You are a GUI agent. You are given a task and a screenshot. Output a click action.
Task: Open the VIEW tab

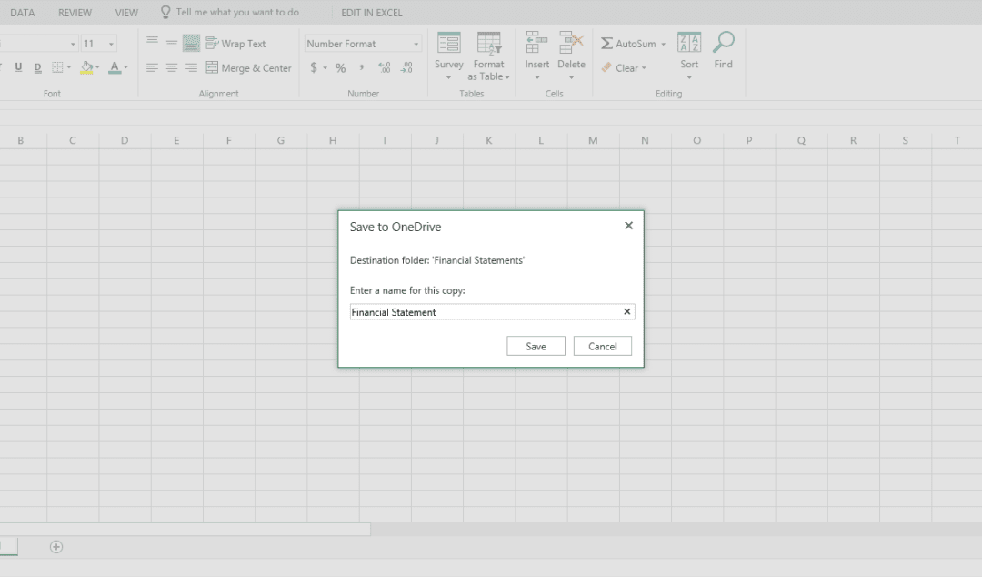[x=126, y=13]
